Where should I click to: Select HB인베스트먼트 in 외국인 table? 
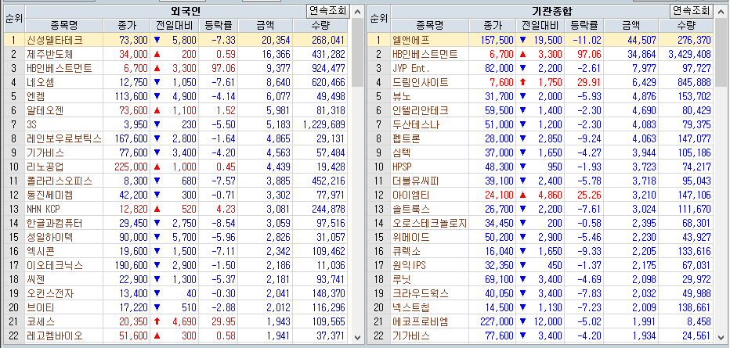coord(59,68)
